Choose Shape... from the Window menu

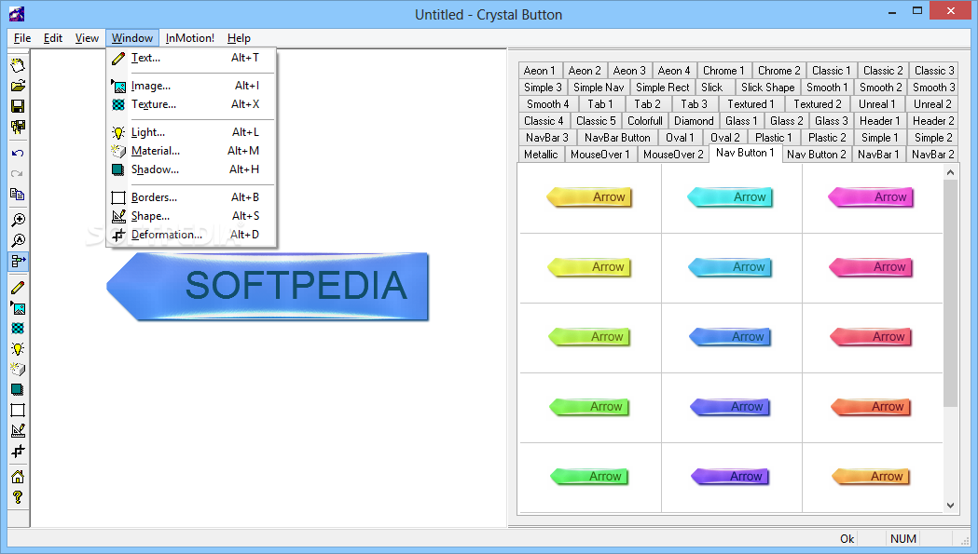pyautogui.click(x=191, y=216)
